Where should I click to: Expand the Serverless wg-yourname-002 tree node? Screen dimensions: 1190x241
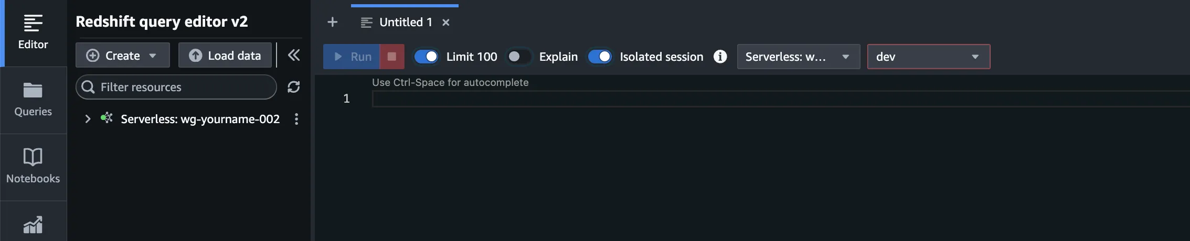click(x=88, y=119)
